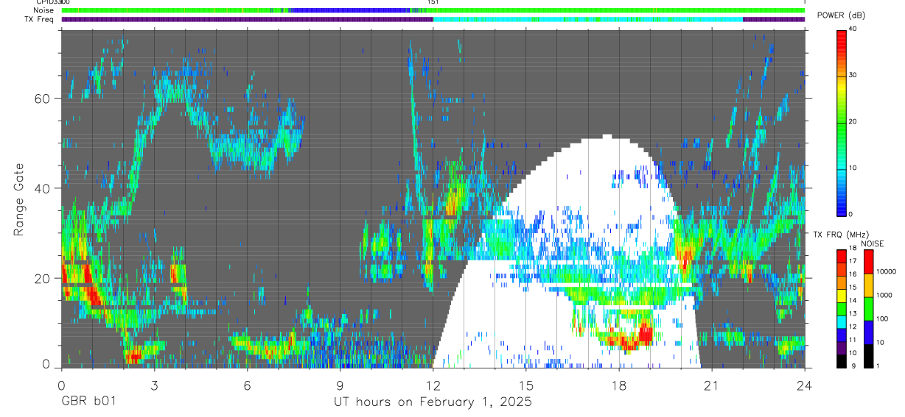This screenshot has width=905, height=417.
Task: Click the 12 hour tick label on time axis
Action: (x=433, y=385)
